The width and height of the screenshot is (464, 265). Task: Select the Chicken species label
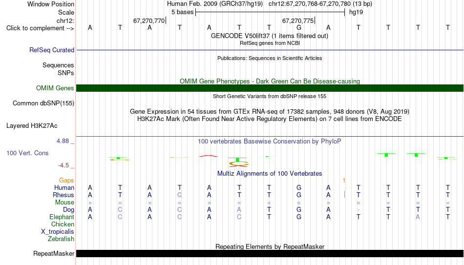63,224
